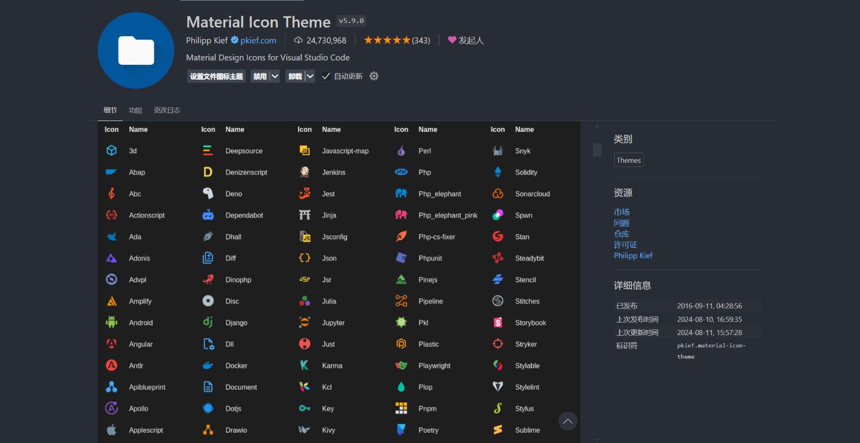Click the Jenkins icon

304,172
